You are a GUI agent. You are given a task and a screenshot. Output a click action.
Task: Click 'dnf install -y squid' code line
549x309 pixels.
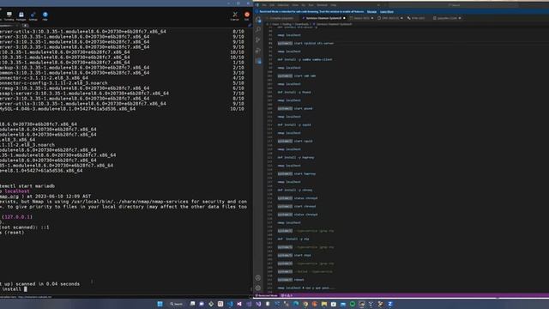pos(294,124)
